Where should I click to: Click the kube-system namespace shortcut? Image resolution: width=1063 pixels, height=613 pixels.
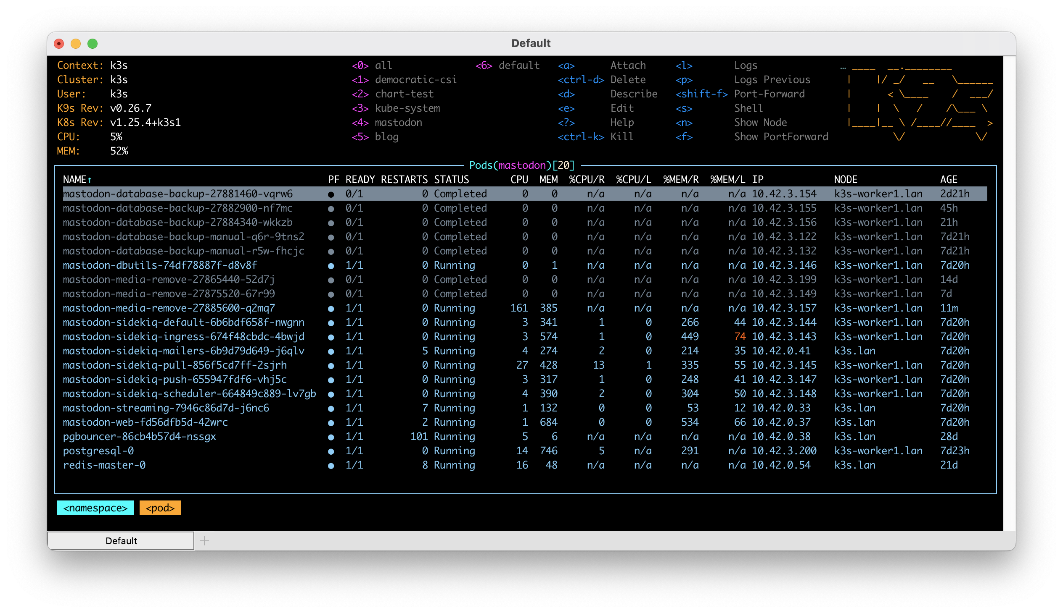(396, 108)
